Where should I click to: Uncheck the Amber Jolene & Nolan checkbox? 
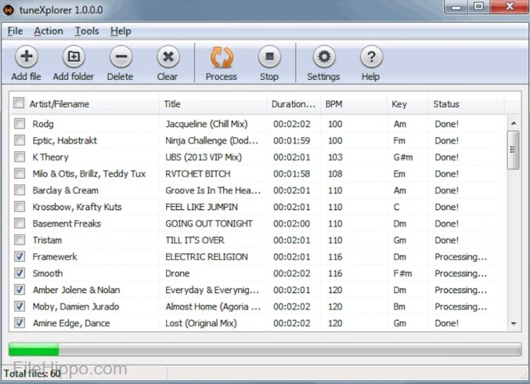(20, 289)
